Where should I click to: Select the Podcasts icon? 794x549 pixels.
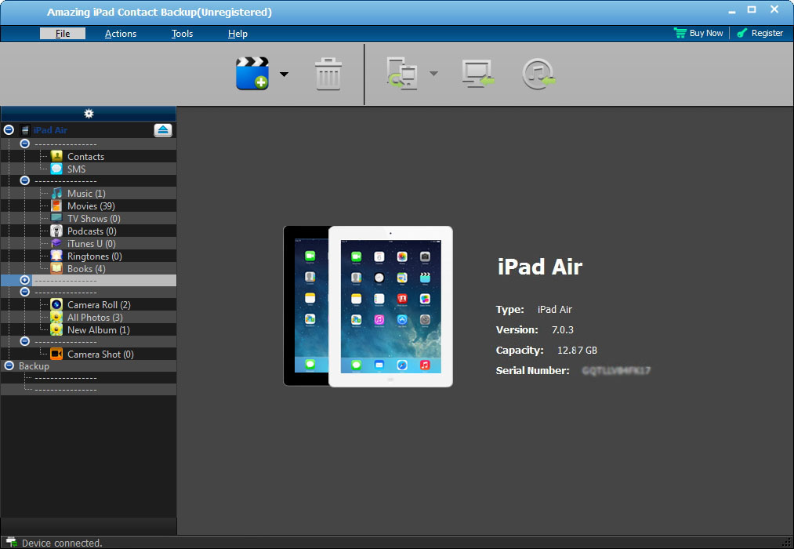click(x=56, y=231)
